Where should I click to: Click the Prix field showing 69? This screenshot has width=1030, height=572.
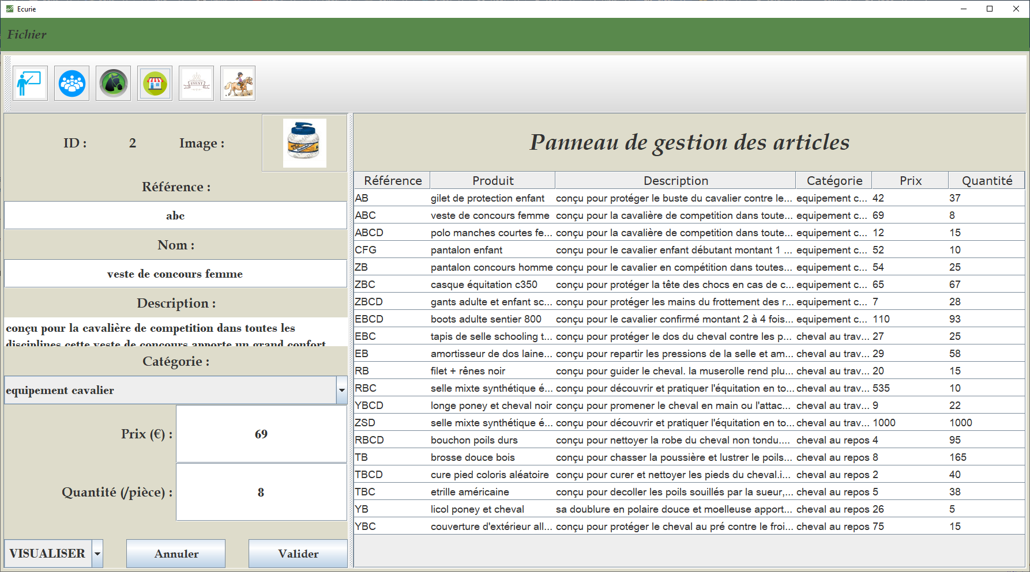coord(261,434)
